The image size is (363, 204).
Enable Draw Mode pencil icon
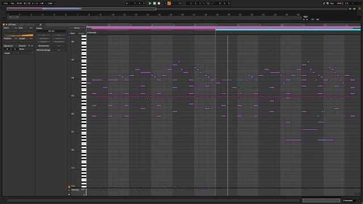pos(324,3)
